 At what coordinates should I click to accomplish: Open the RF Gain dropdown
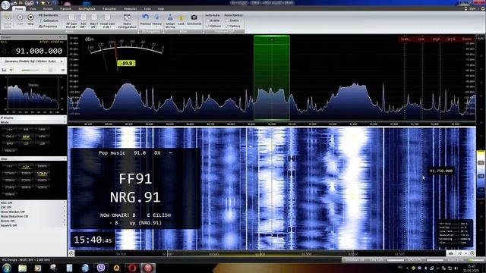pyautogui.click(x=71, y=21)
